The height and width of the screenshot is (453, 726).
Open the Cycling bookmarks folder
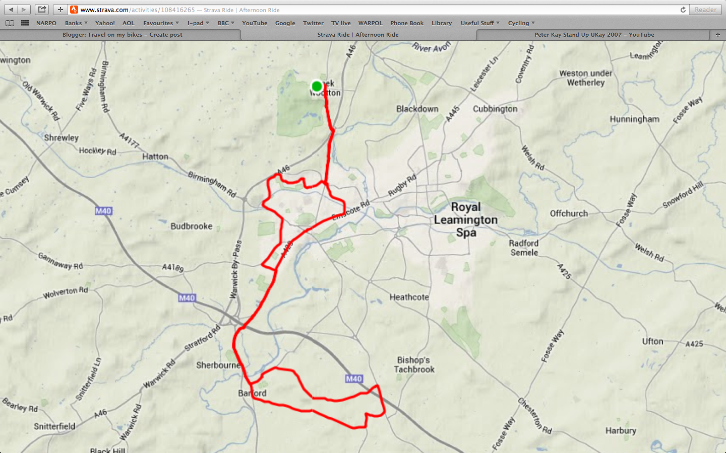[x=521, y=23]
